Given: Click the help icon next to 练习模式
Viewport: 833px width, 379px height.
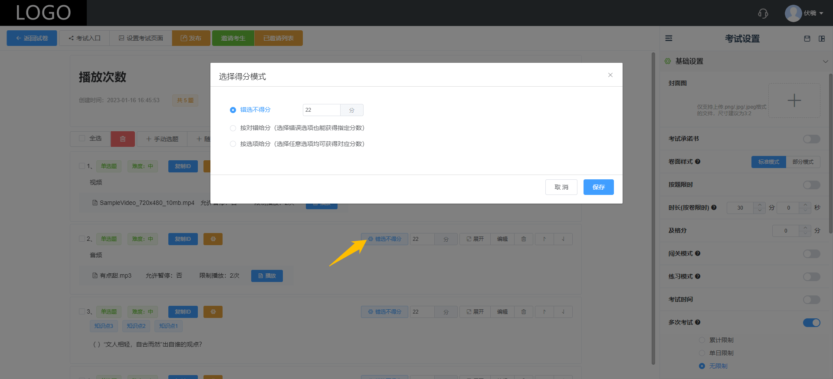Looking at the screenshot, I should [698, 276].
